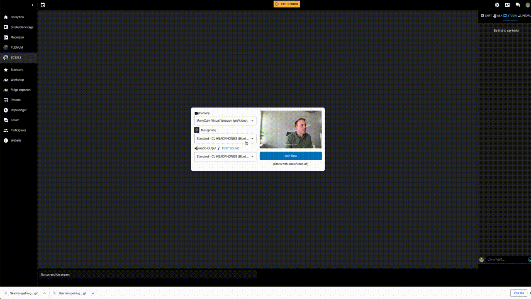The width and height of the screenshot is (531, 299).
Task: Switch to the PEOPLE tab
Action: tap(524, 16)
